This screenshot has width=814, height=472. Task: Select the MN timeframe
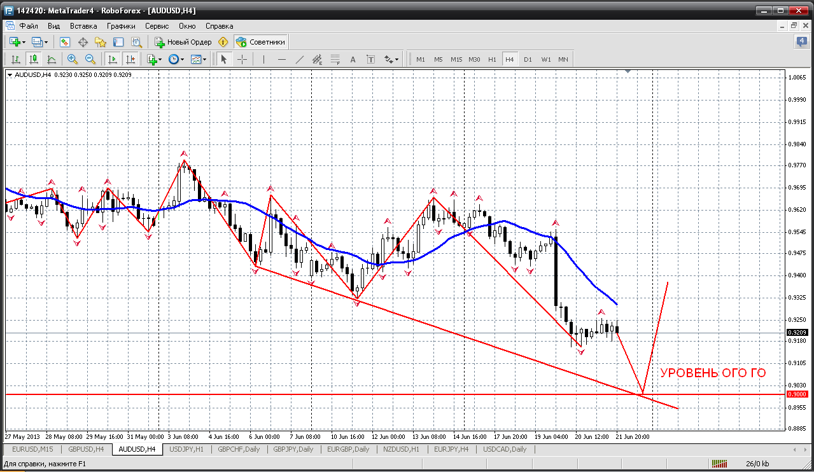563,59
